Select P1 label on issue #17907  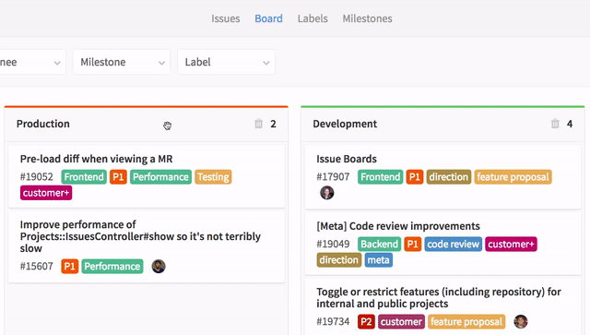click(x=415, y=177)
